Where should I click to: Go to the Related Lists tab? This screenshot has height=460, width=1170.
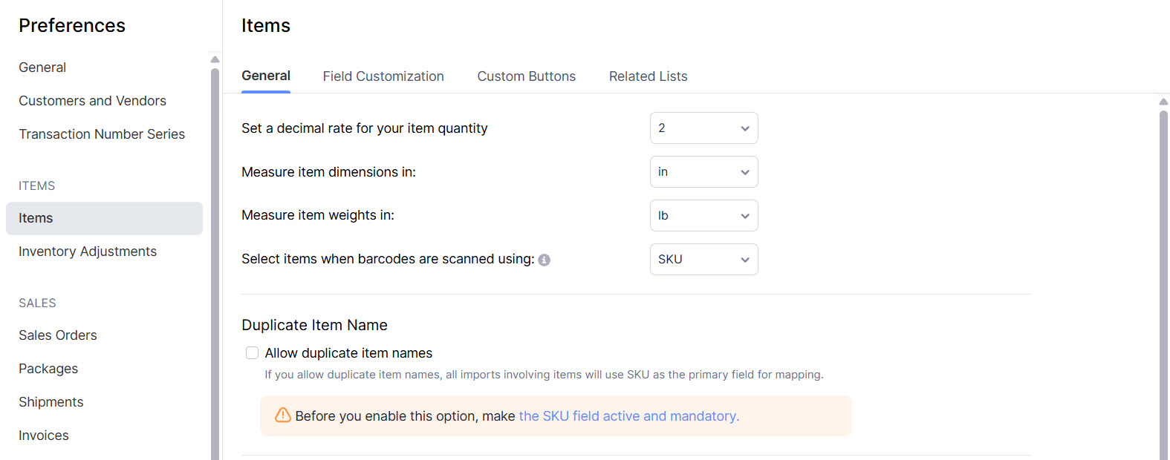(648, 76)
